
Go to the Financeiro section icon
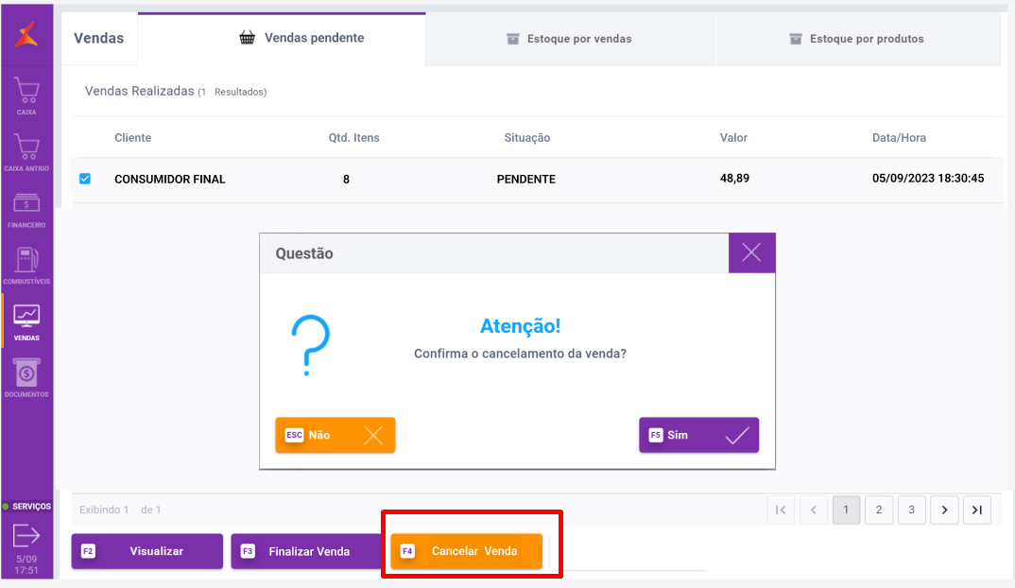pos(26,204)
